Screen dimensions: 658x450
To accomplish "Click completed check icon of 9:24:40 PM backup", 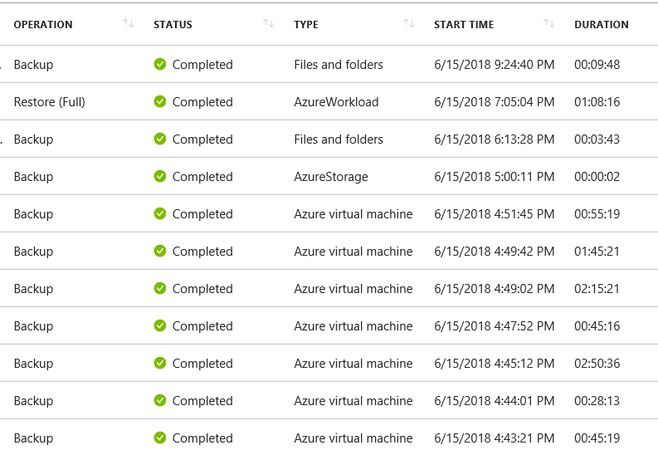I will pos(160,64).
